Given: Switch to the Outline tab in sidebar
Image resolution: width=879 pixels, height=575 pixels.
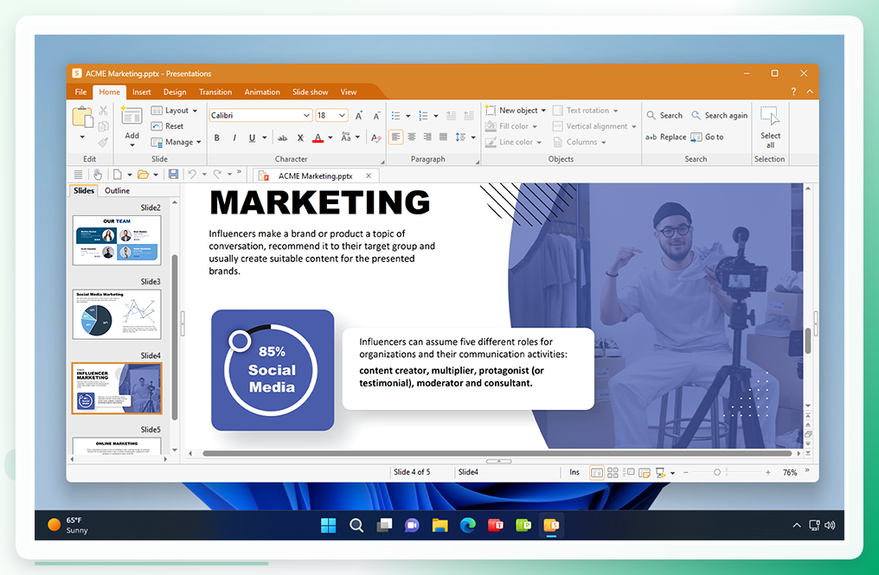Looking at the screenshot, I should pyautogui.click(x=117, y=190).
